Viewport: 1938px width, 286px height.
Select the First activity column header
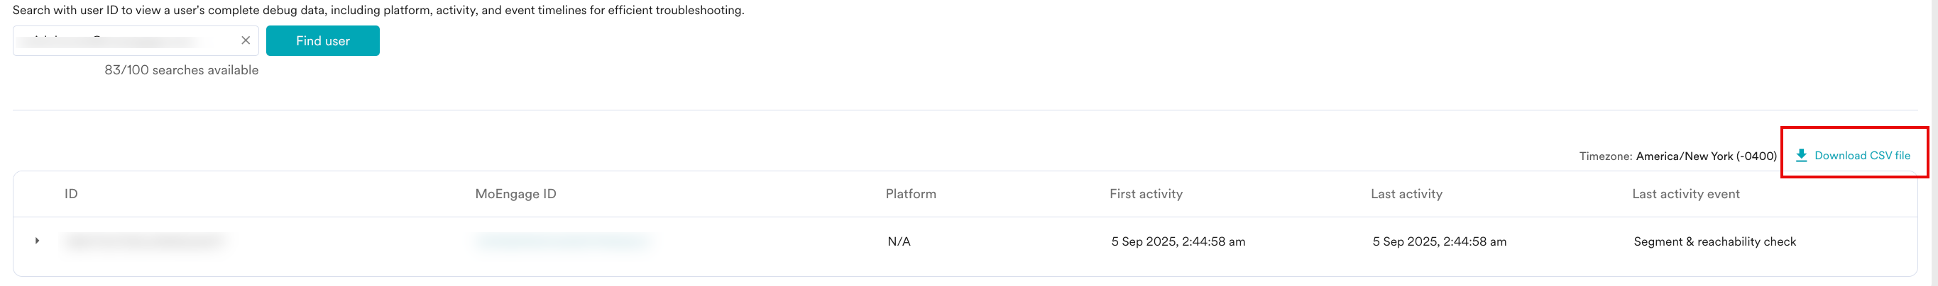tap(1146, 194)
